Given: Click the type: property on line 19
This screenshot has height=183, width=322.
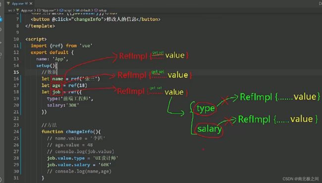Looking at the screenshot, I should (70, 98).
